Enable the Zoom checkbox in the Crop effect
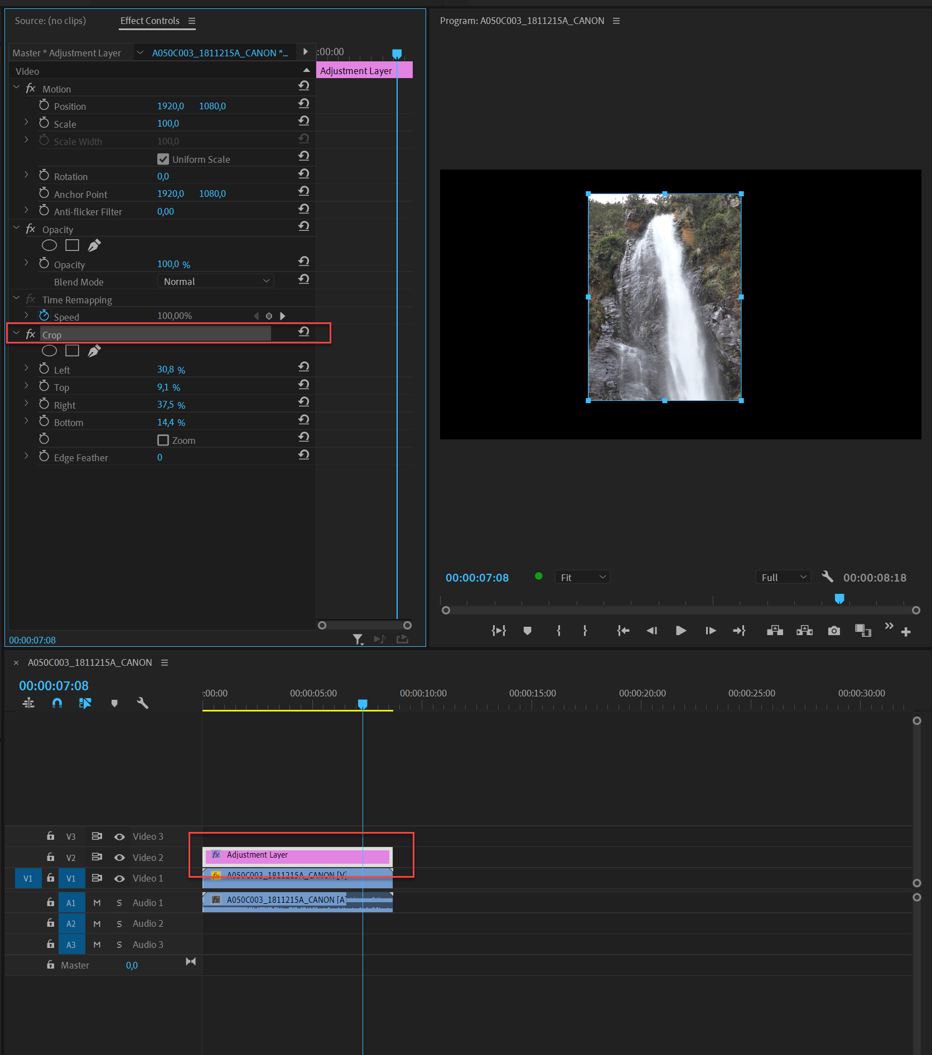The height and width of the screenshot is (1055, 932). pyautogui.click(x=163, y=440)
